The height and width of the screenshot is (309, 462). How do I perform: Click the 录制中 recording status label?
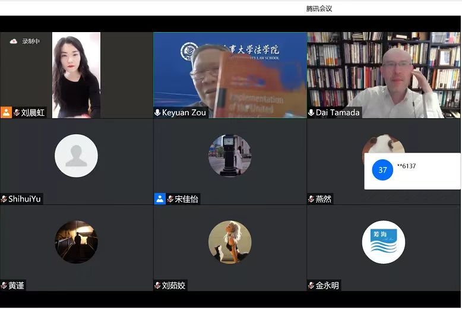tap(31, 41)
